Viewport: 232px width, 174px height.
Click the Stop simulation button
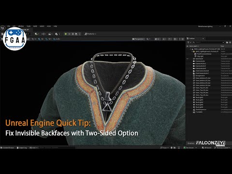click(73, 34)
